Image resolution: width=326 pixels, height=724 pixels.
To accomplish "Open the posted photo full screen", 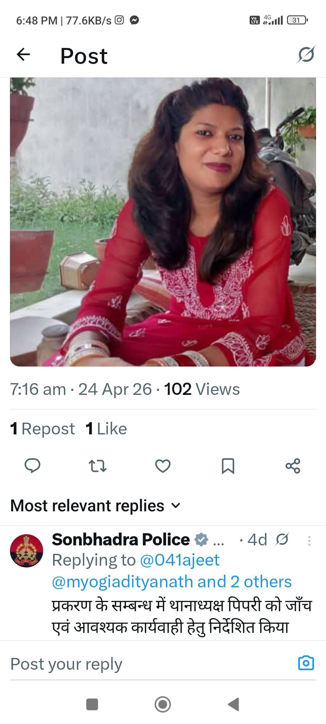I will [x=163, y=222].
